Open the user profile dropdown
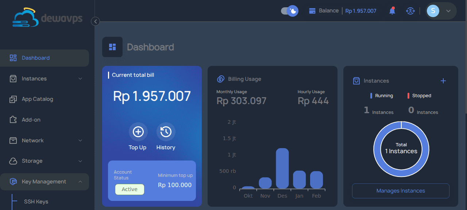The height and width of the screenshot is (210, 467). point(441,11)
